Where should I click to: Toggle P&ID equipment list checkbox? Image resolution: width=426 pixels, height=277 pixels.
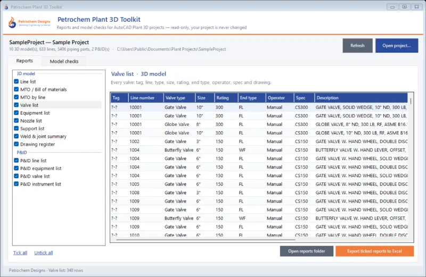tap(17, 169)
